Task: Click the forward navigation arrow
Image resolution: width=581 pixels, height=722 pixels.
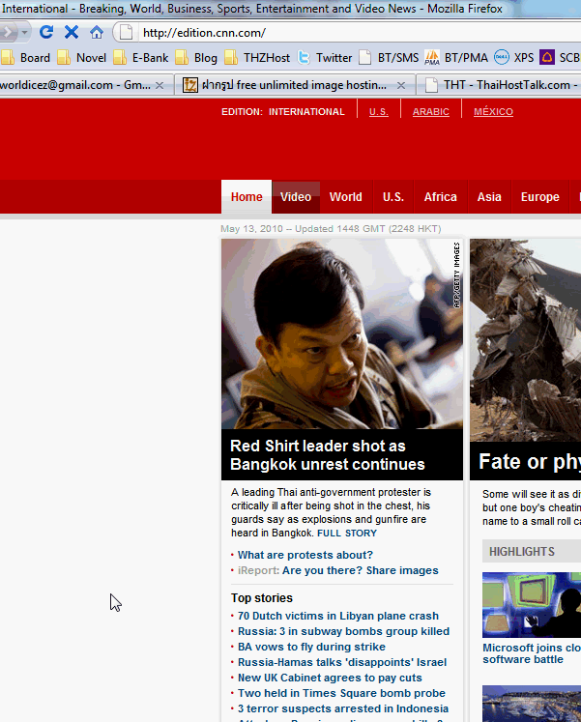Action: coord(8,32)
